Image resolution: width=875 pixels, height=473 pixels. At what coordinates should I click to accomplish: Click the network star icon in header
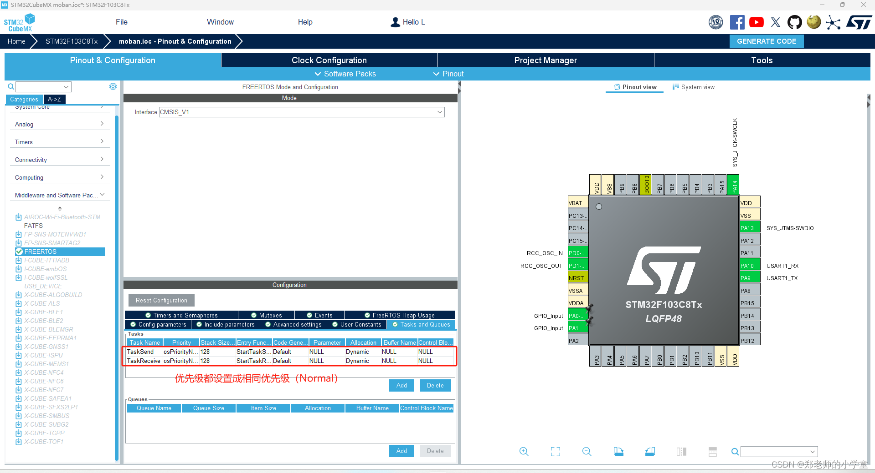[833, 22]
